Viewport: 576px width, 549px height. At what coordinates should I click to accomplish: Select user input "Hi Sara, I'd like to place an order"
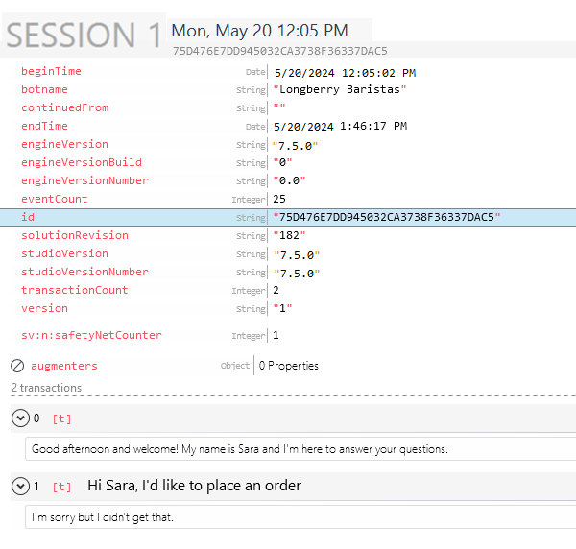[194, 486]
